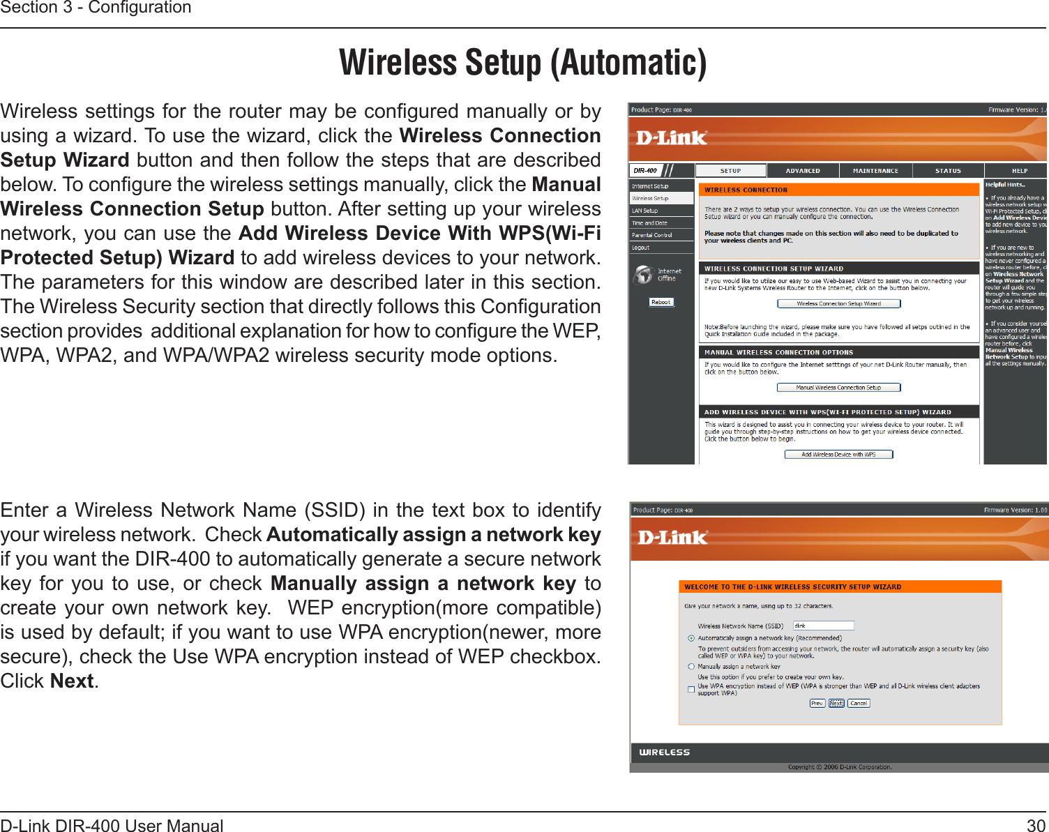This screenshot has height=832, width=1049.
Task: Click the Wireless Network Name (SSID) field
Action: [x=824, y=626]
